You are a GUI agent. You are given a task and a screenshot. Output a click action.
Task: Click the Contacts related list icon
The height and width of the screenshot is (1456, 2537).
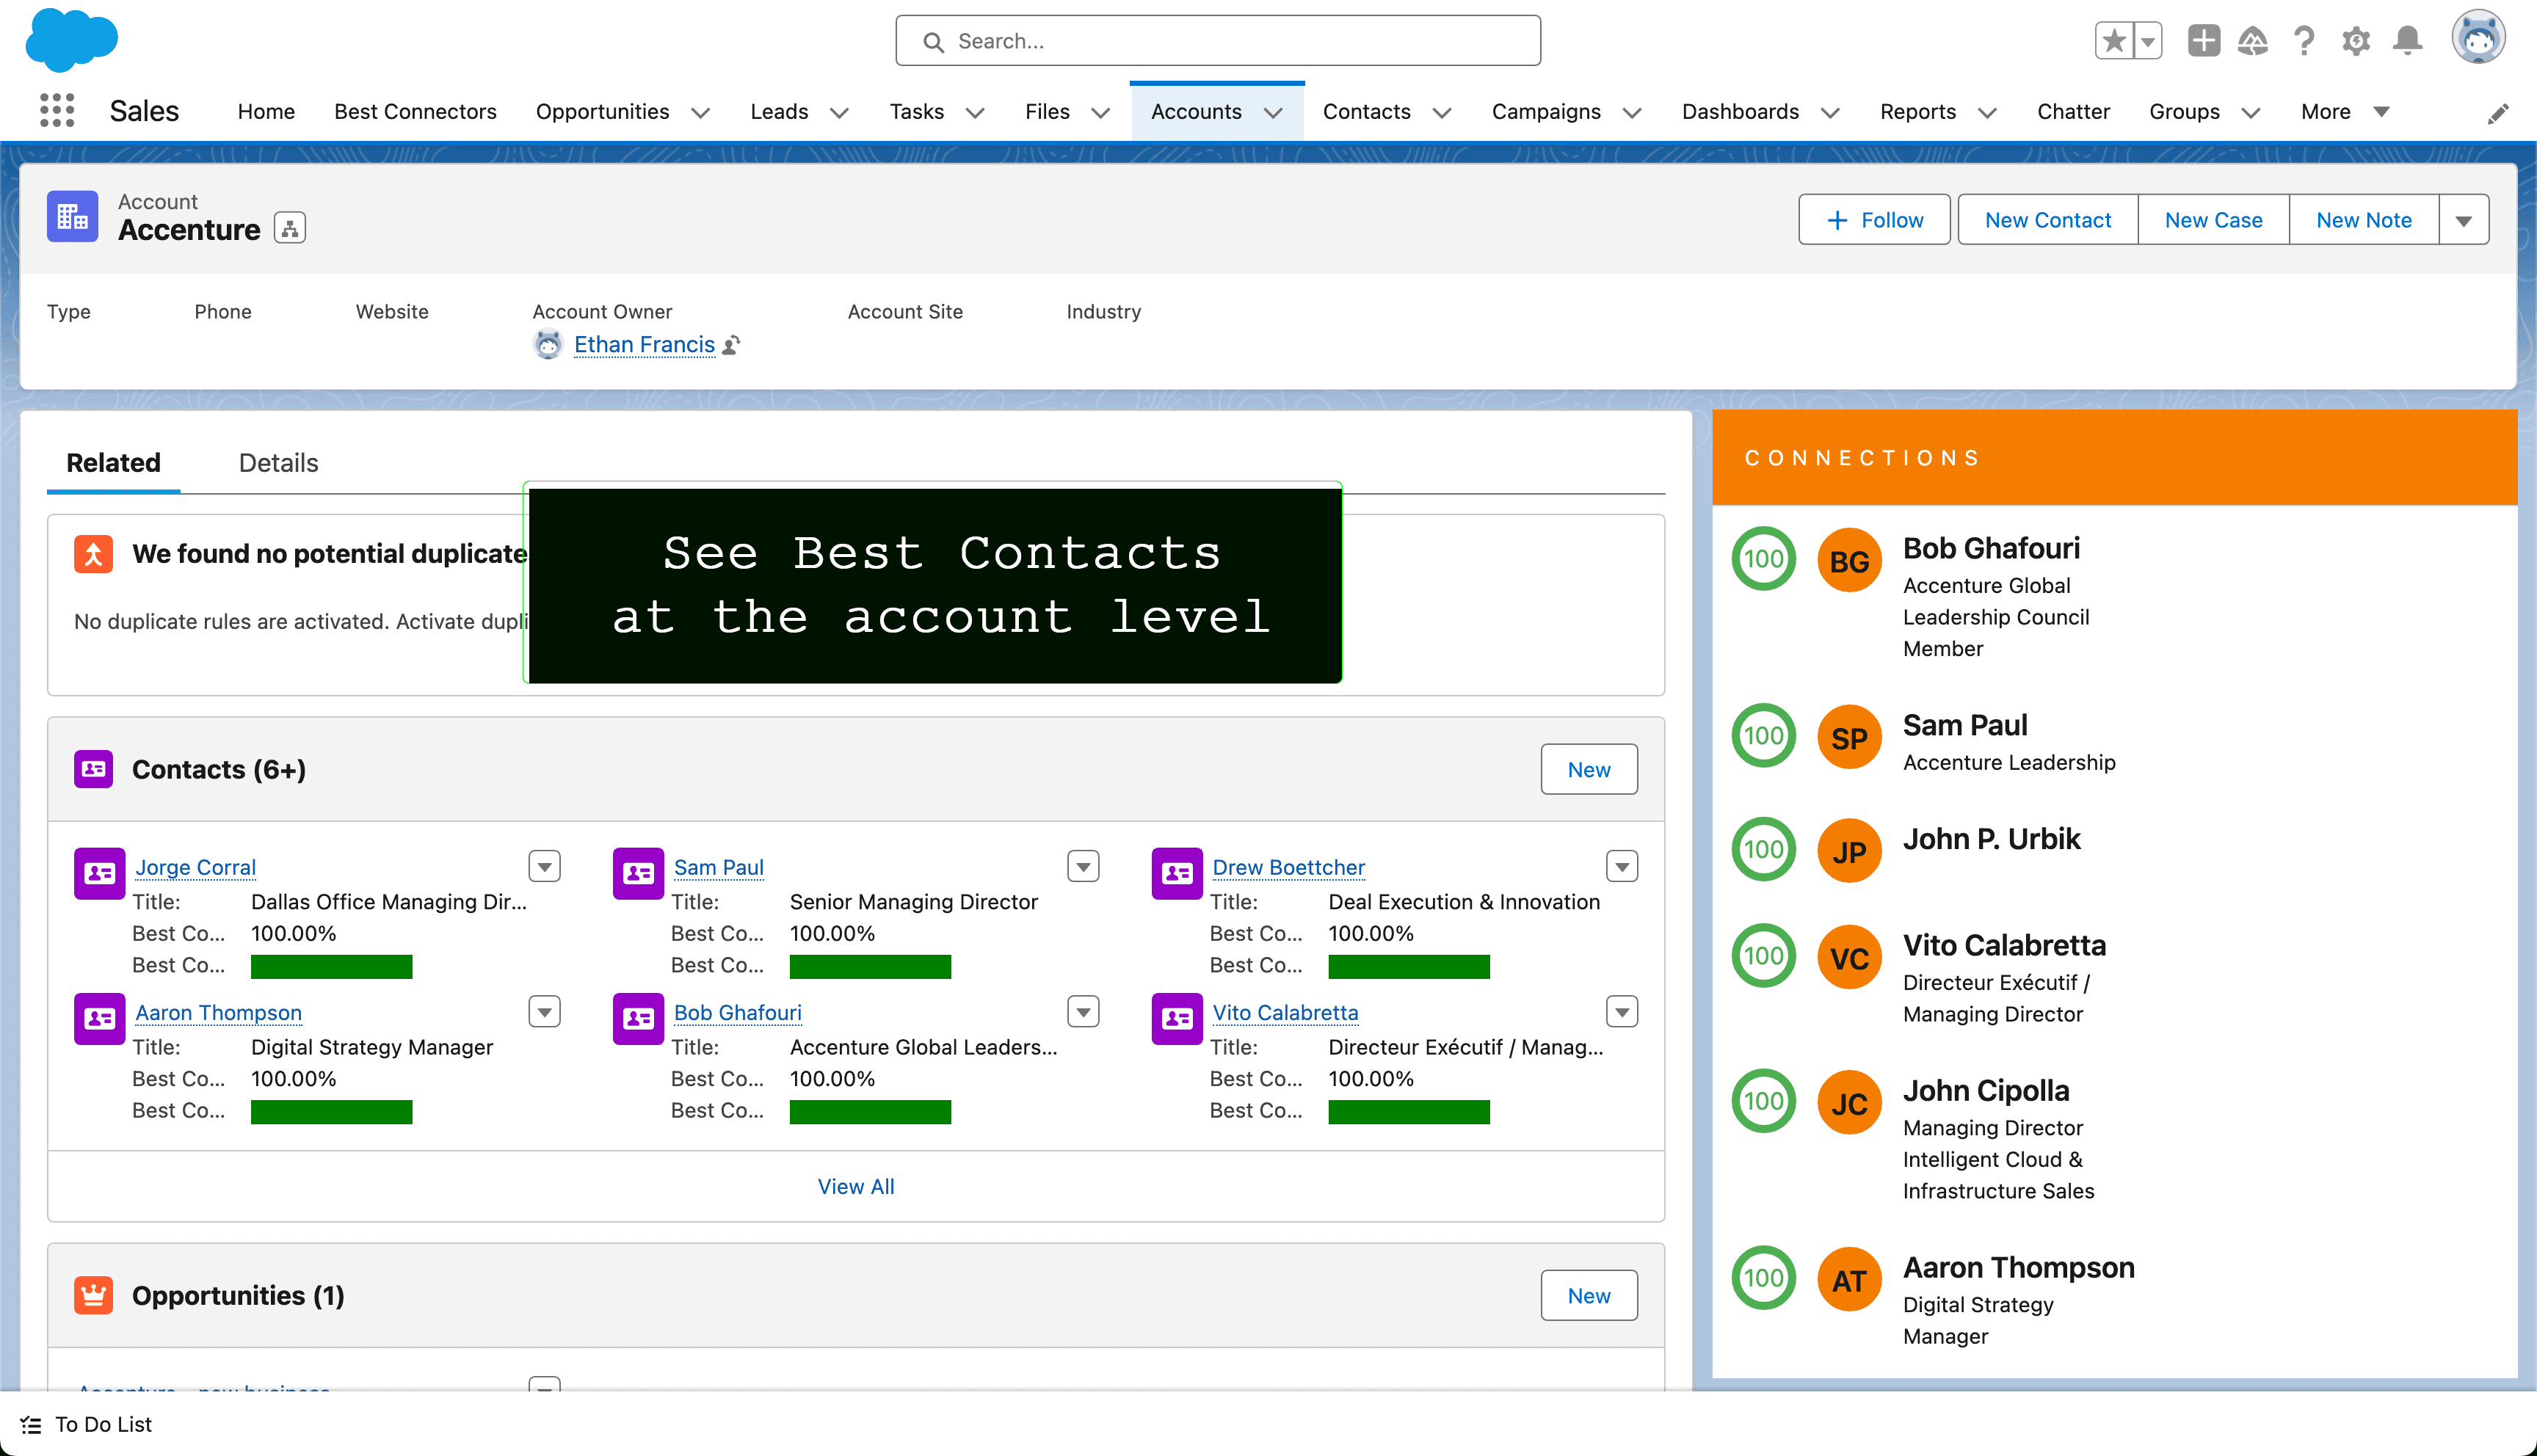(93, 769)
